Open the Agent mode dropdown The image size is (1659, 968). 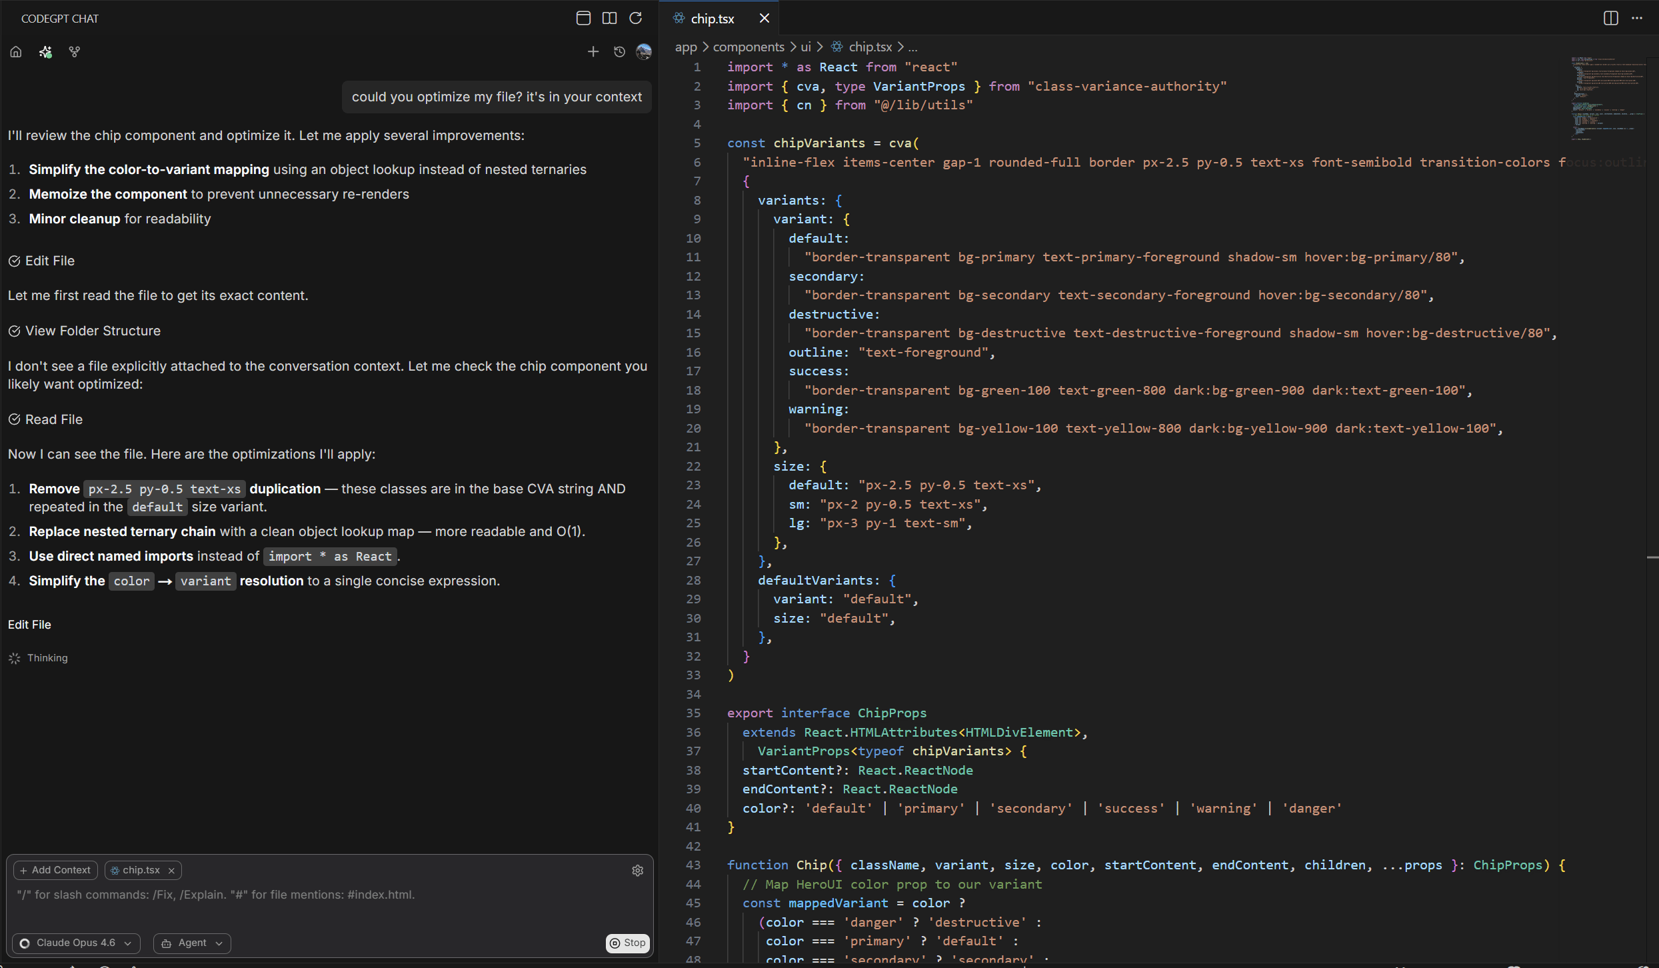192,943
